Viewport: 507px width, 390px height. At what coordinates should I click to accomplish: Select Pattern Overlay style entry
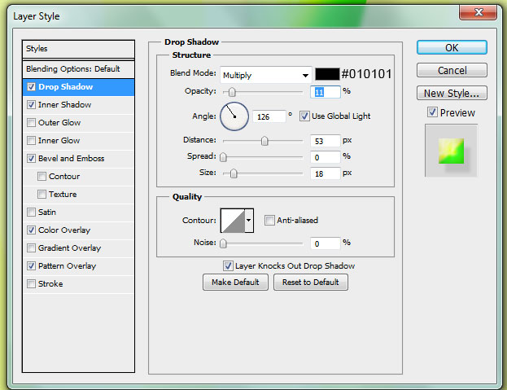(x=67, y=266)
